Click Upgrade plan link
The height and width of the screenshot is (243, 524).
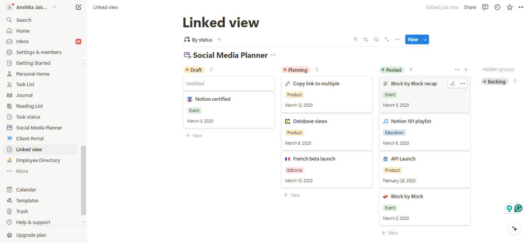tap(31, 235)
